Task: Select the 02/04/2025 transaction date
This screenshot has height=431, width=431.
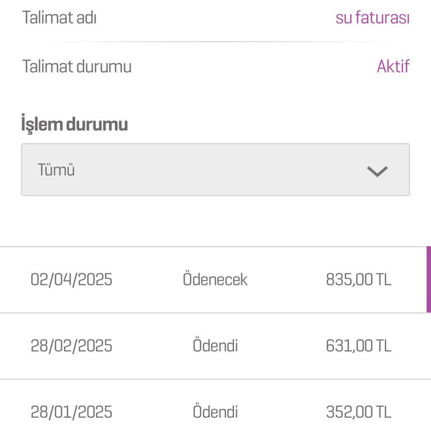Action: 71,279
